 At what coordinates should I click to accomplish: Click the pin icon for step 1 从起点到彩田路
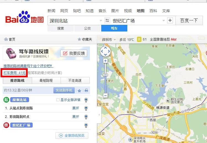[86, 108]
